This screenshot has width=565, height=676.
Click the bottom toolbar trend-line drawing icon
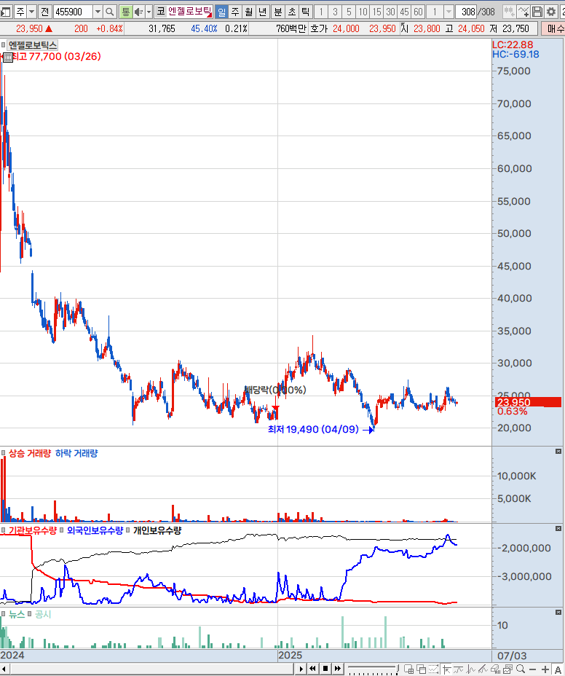(483, 669)
